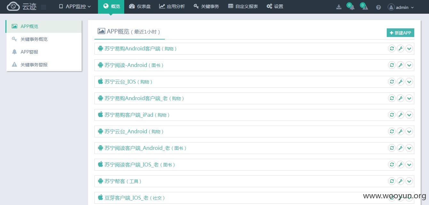Viewport: 429px width, 205px height.
Task: Open 关键事务警报 in the sidebar
Action: click(44, 64)
